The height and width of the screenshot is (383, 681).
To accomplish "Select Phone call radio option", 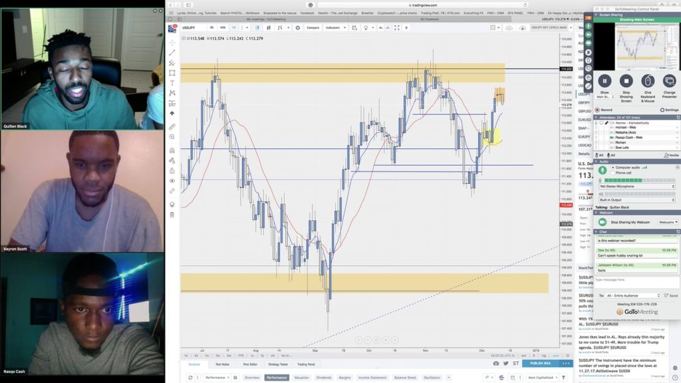I will (613, 172).
